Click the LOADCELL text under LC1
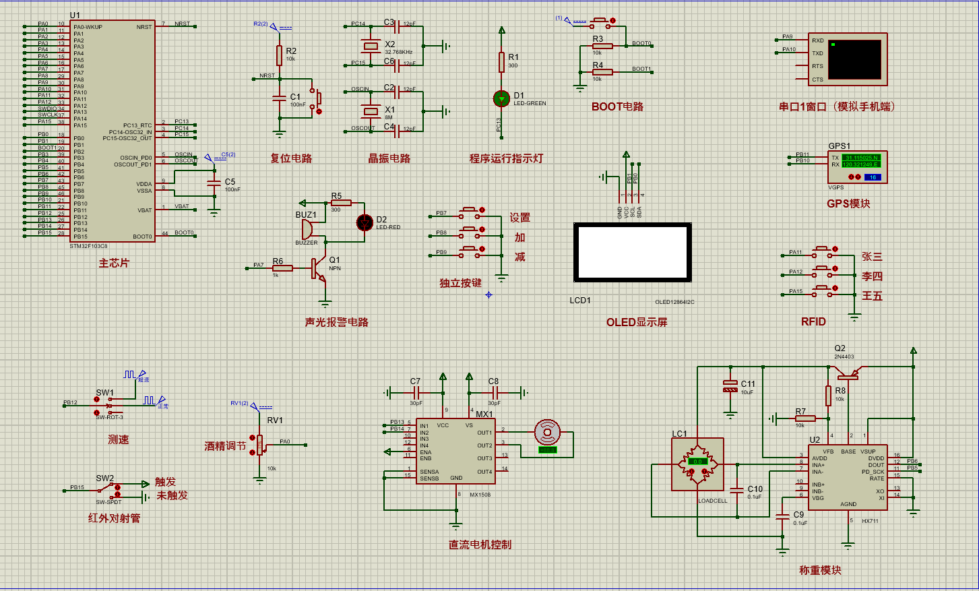This screenshot has height=591, width=979. [713, 501]
